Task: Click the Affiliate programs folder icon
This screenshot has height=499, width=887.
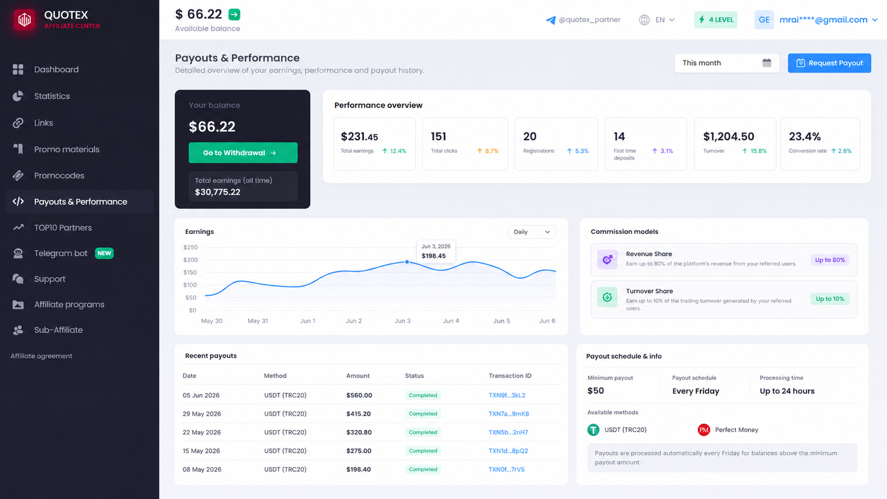Action: tap(18, 304)
